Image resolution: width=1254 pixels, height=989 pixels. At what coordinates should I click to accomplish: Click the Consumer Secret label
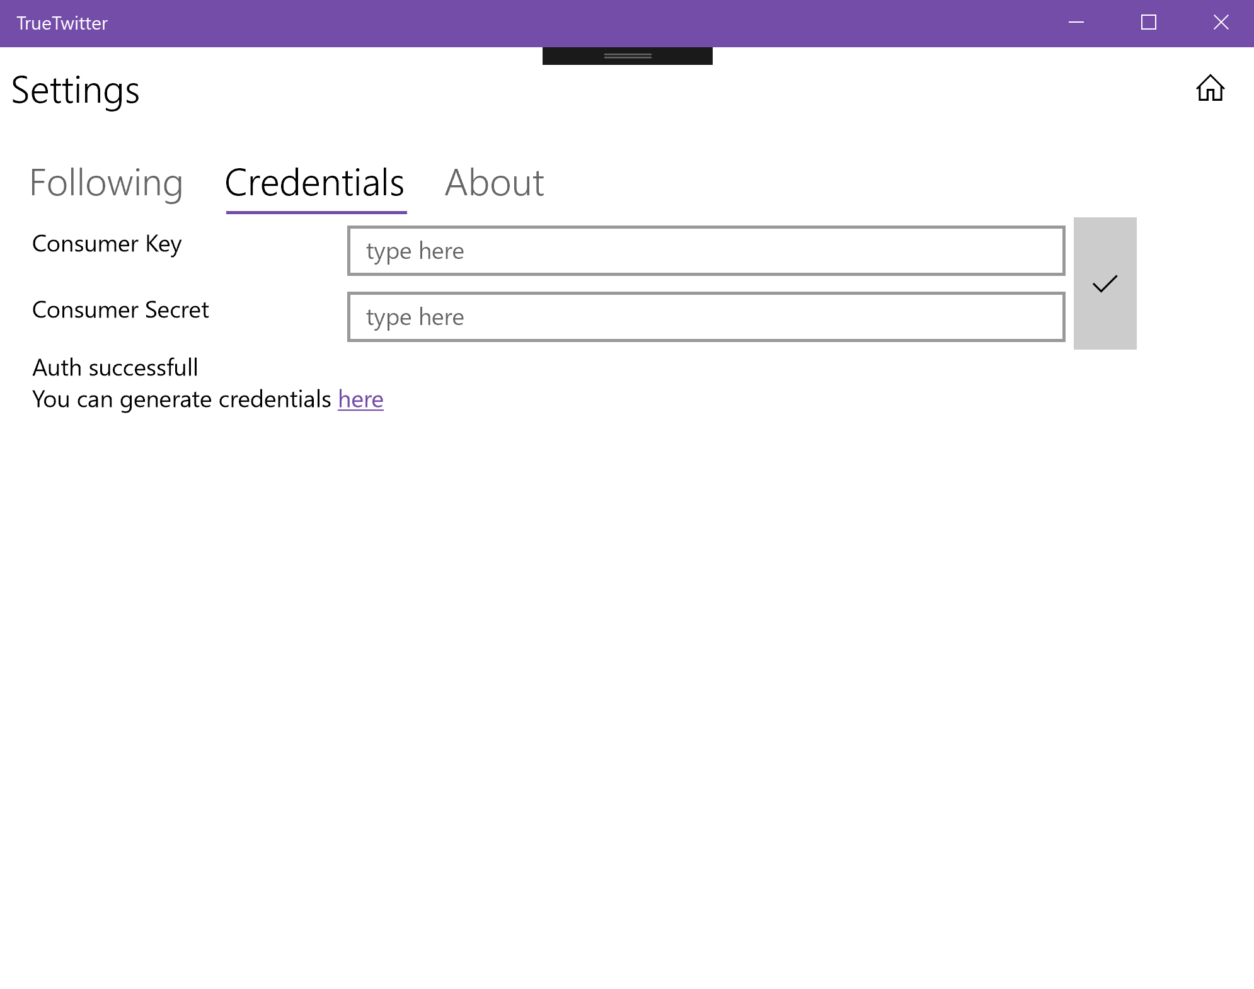[120, 310]
